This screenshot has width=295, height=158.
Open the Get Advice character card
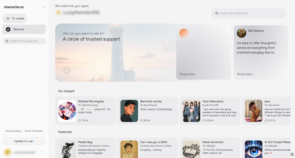pos(261,53)
